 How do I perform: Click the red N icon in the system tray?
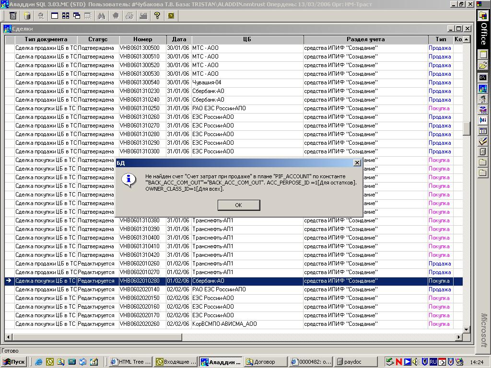pyautogui.click(x=398, y=362)
